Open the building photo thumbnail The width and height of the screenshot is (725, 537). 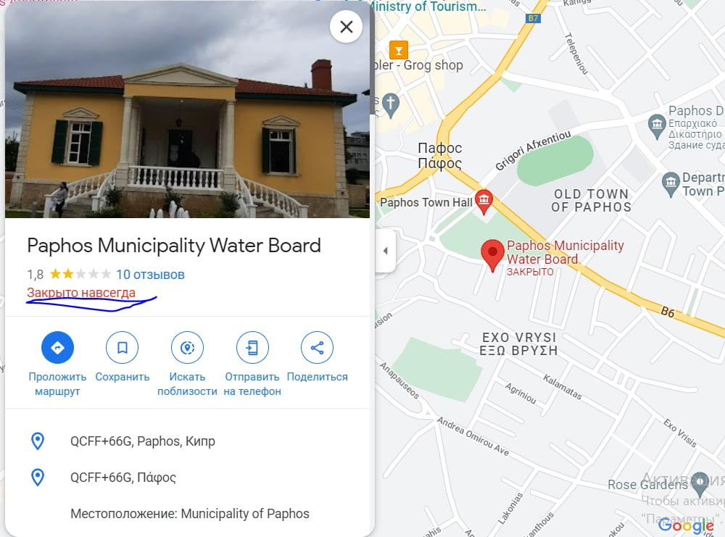[x=187, y=109]
